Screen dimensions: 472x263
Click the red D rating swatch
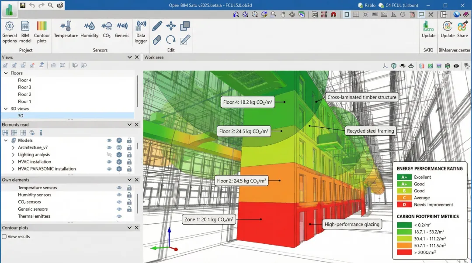click(404, 205)
